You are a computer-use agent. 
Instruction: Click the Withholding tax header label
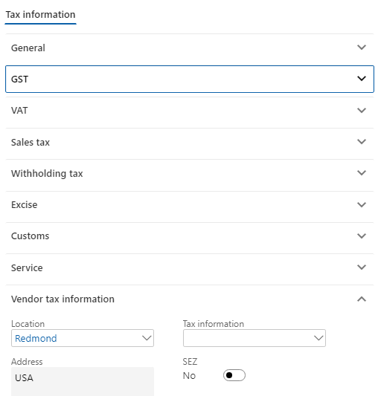pos(47,174)
